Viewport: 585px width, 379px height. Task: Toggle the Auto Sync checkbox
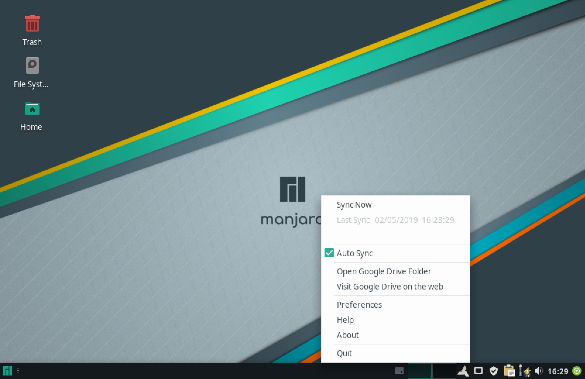(329, 253)
